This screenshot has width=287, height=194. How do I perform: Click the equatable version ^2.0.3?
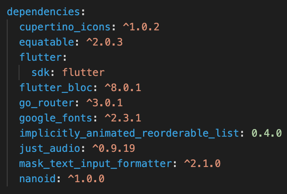pyautogui.click(x=105, y=42)
